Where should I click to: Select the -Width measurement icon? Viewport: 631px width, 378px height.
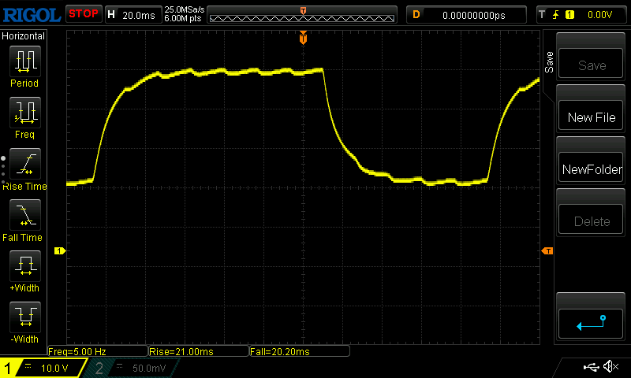coord(25,317)
